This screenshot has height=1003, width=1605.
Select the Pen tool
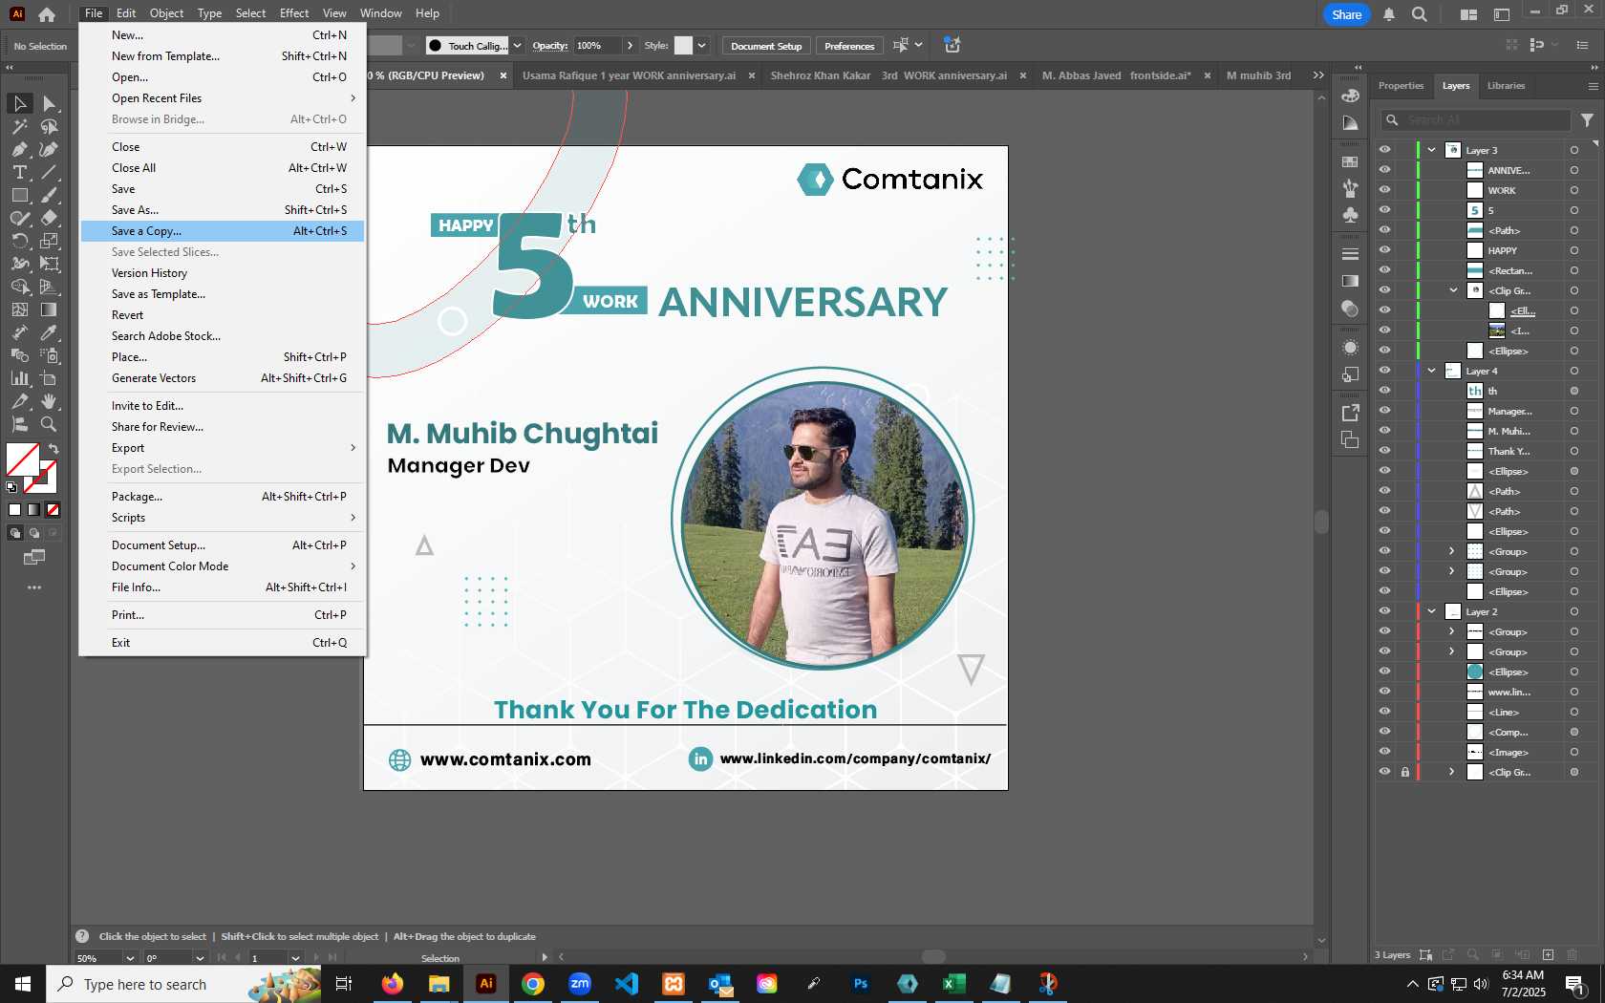click(19, 149)
